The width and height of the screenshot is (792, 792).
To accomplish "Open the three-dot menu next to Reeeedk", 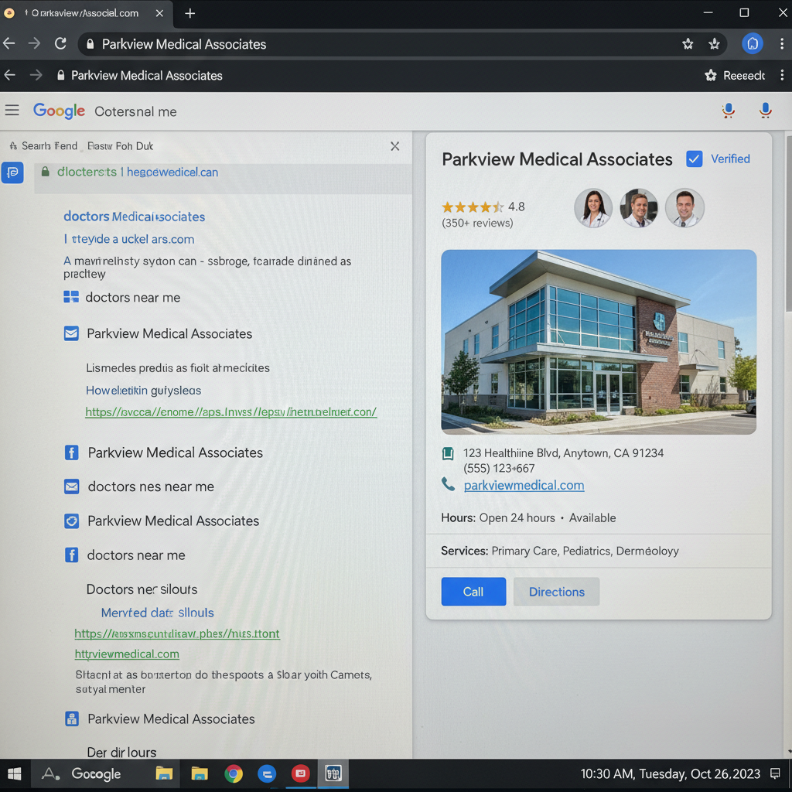I will click(x=782, y=76).
